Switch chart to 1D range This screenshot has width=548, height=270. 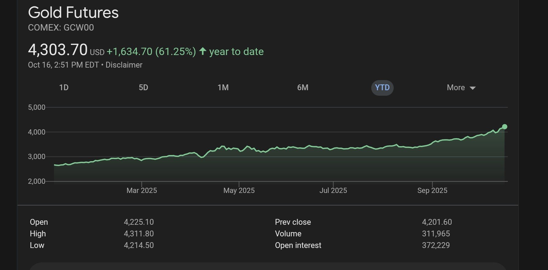tap(64, 88)
